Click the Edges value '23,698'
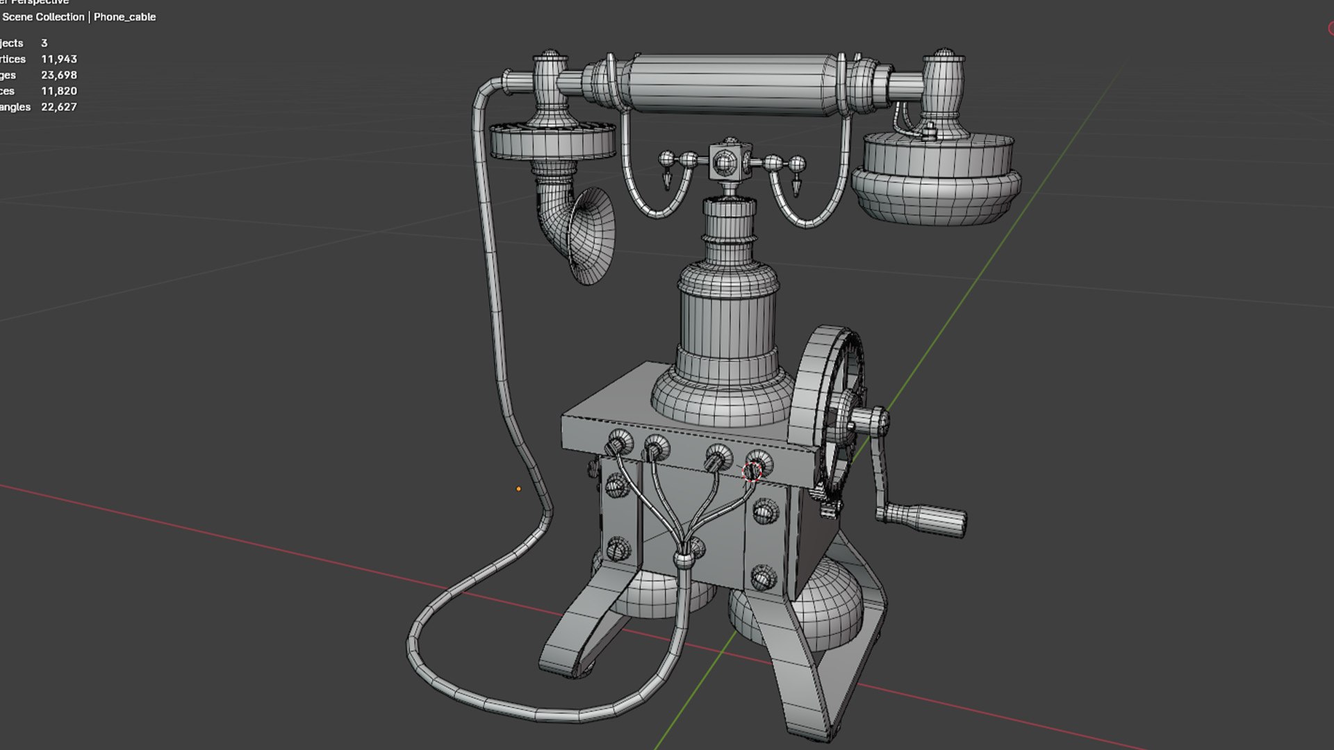1334x750 pixels. [x=59, y=75]
